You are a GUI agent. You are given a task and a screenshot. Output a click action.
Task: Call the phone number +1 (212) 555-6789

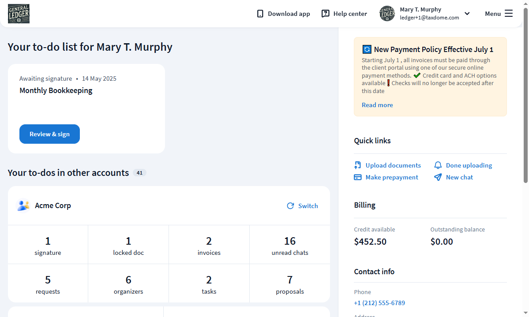point(379,303)
